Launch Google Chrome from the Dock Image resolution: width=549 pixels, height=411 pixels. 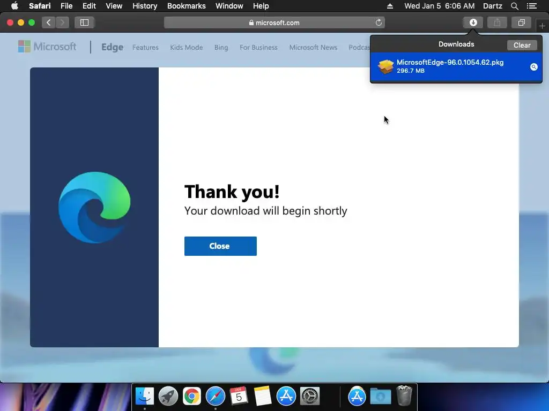pyautogui.click(x=192, y=396)
